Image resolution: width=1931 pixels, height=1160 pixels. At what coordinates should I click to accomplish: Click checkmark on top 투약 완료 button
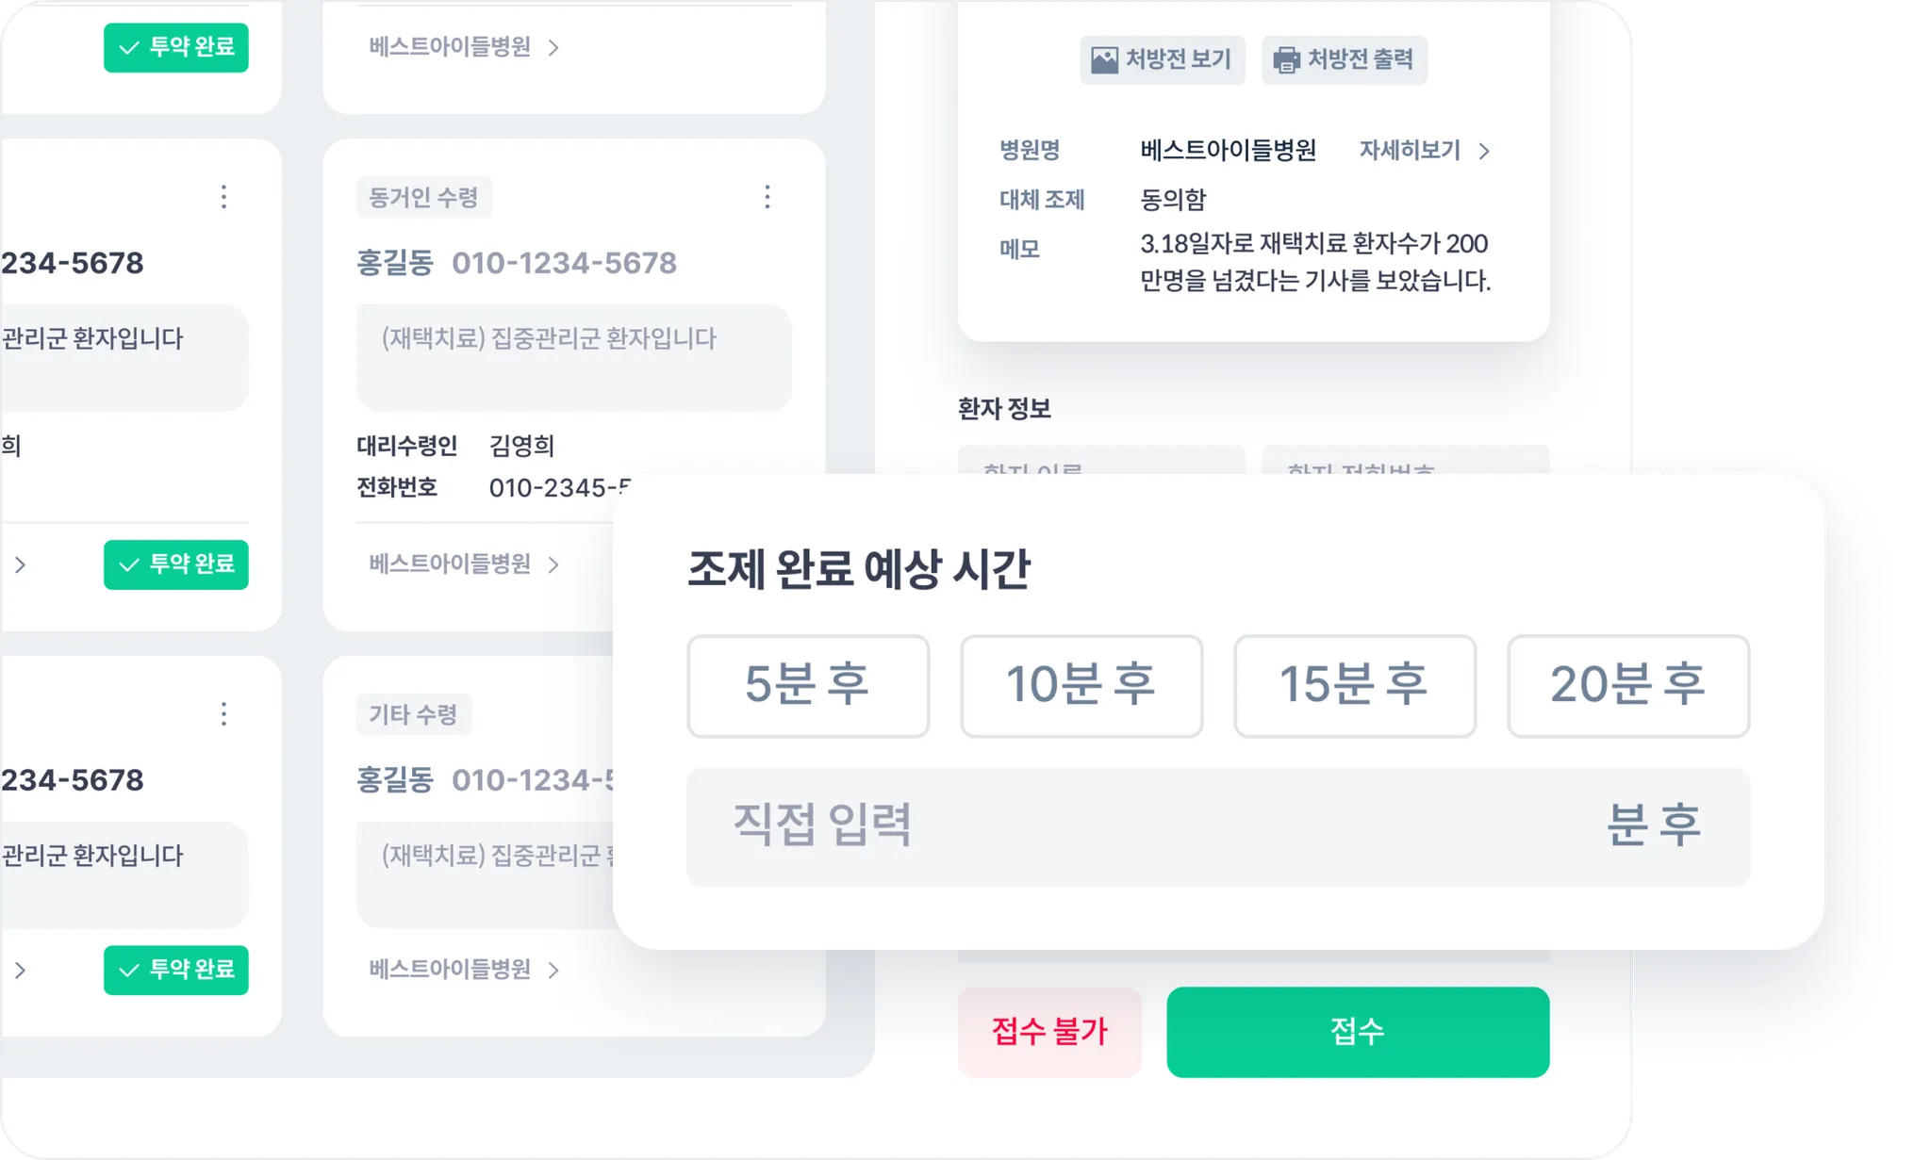coord(129,48)
